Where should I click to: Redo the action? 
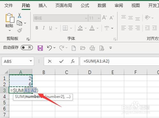[x=62, y=48]
